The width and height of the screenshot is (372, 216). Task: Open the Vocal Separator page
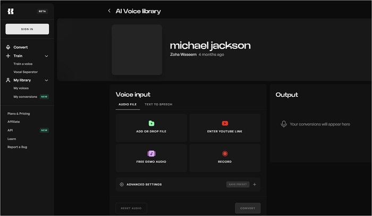(26, 72)
